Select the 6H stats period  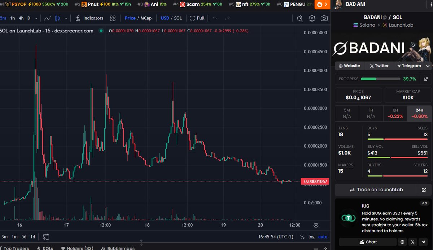tap(395, 113)
